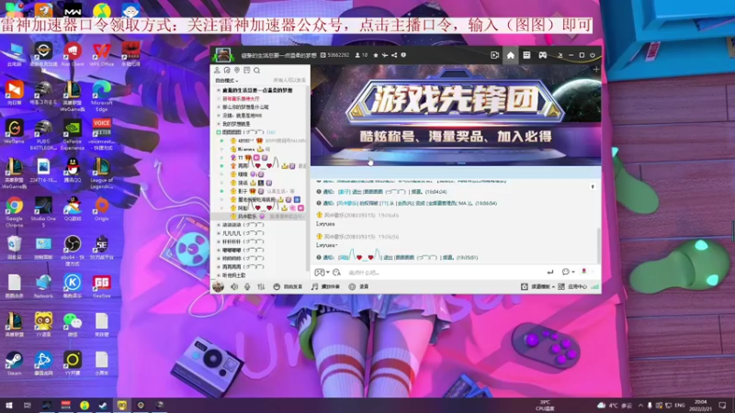Toggle the microphone icon in bottom bar
The height and width of the screenshot is (413, 735).
(x=247, y=286)
